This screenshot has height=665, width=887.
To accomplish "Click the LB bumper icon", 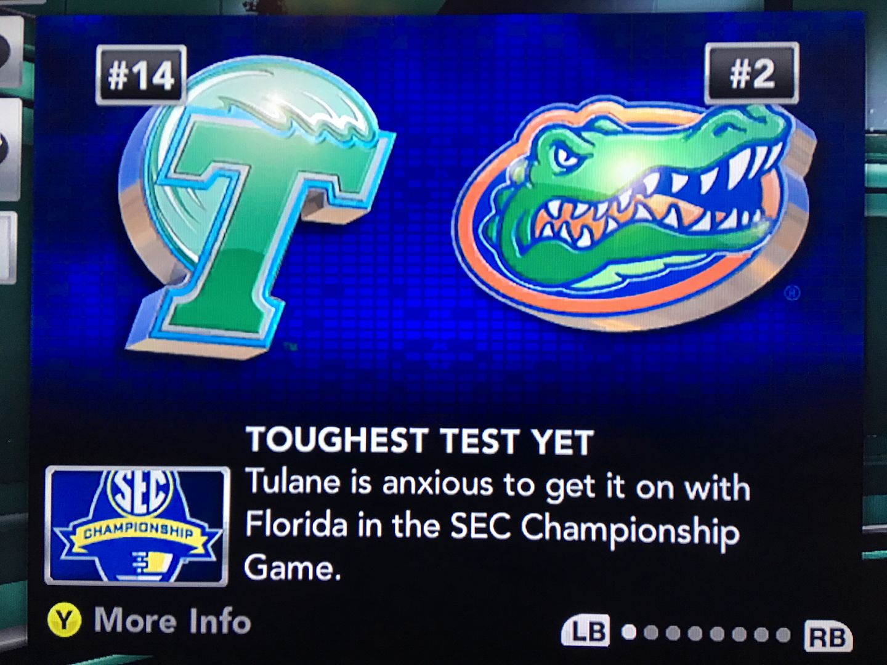I will tap(585, 632).
